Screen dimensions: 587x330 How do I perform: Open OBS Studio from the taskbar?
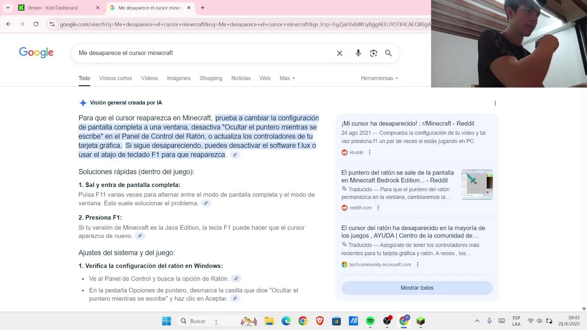click(x=387, y=321)
